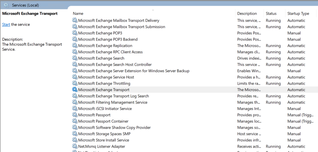Select the Microsoft Exchange Search service name
Viewport: 318px width, 152px height.
coord(101,58)
